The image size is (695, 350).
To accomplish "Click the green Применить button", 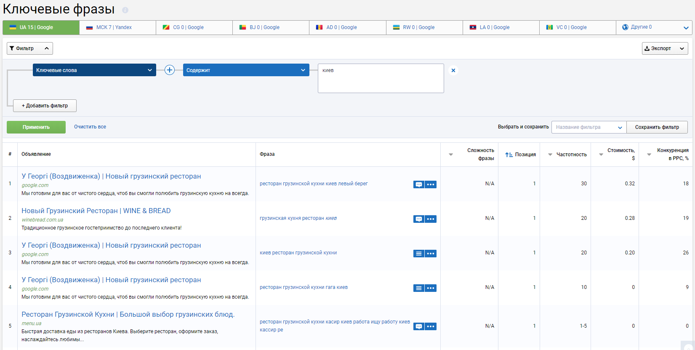I will (x=36, y=127).
